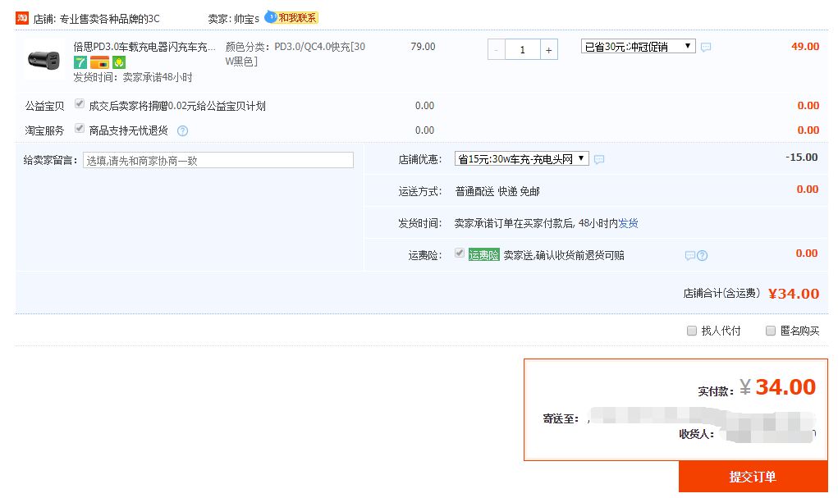The height and width of the screenshot is (498, 838).
Task: Click the item subtotal 49.00
Action: click(x=805, y=47)
